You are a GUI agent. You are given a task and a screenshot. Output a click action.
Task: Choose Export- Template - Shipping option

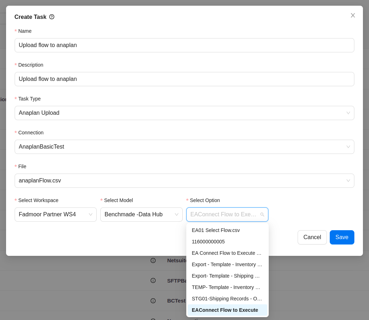click(227, 276)
